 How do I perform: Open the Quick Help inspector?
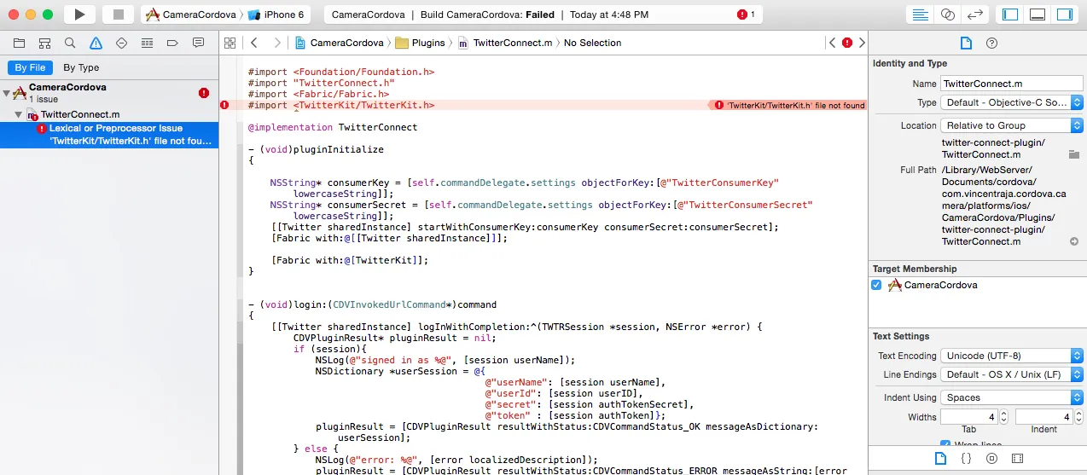pyautogui.click(x=991, y=43)
